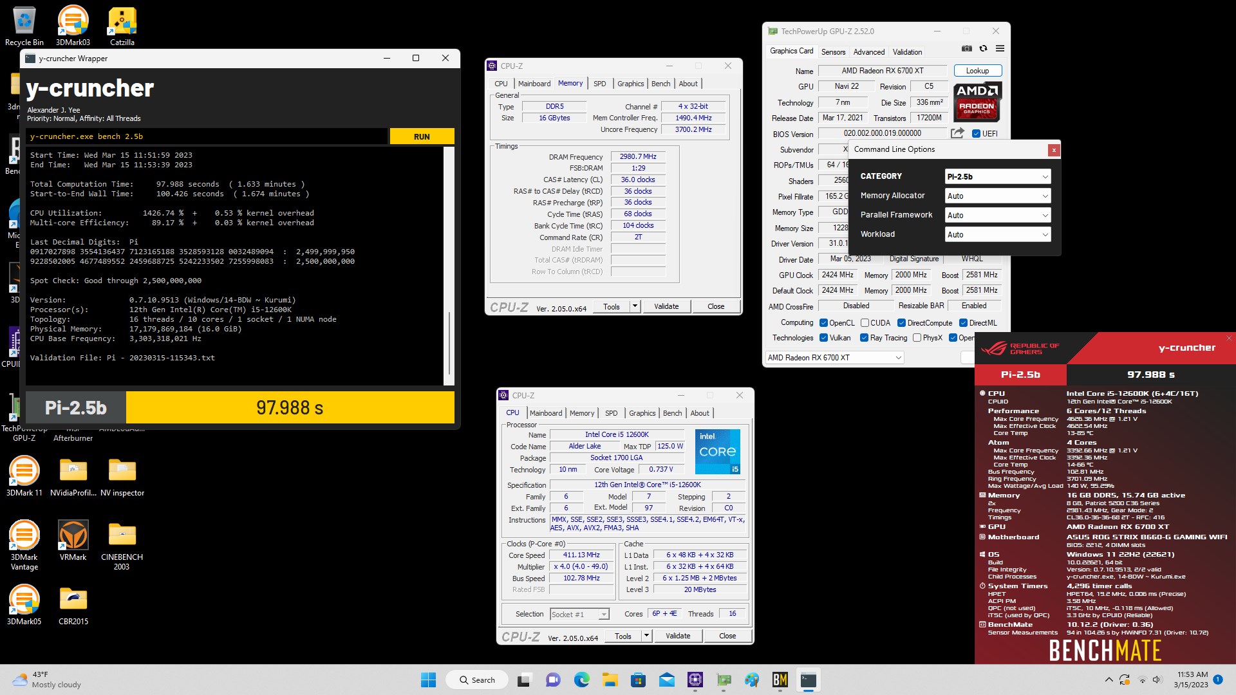1236x695 pixels.
Task: Click the Tools button in the lower CPU-Z window
Action: coord(623,636)
